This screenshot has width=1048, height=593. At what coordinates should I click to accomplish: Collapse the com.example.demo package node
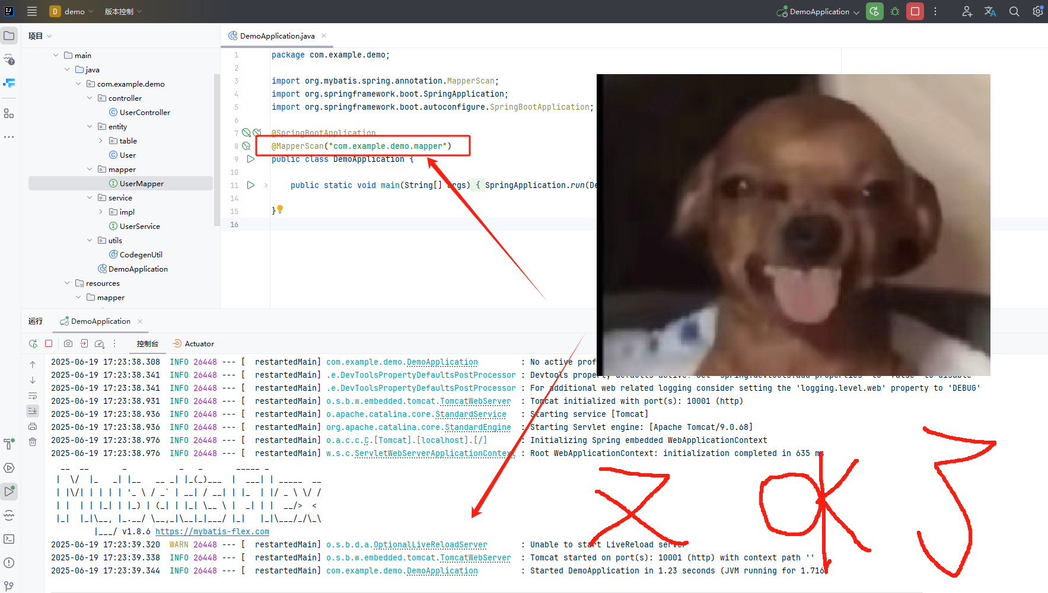78,84
